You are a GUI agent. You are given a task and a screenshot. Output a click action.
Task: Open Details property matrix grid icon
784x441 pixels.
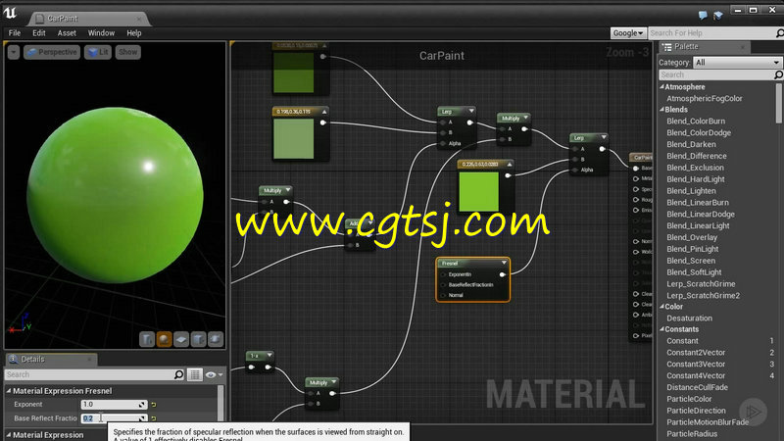(x=195, y=374)
